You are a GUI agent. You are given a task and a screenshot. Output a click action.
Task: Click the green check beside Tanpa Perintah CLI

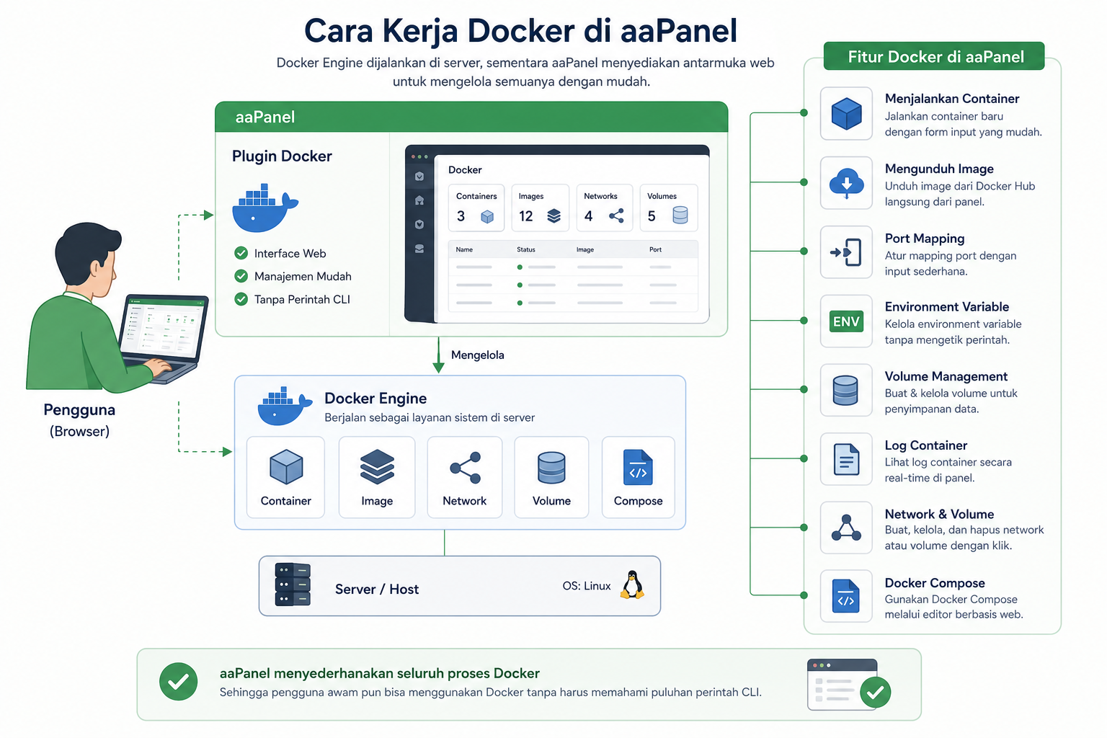pyautogui.click(x=241, y=299)
